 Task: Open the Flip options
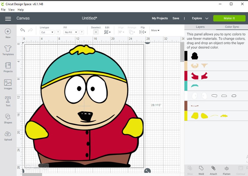pos(142,32)
